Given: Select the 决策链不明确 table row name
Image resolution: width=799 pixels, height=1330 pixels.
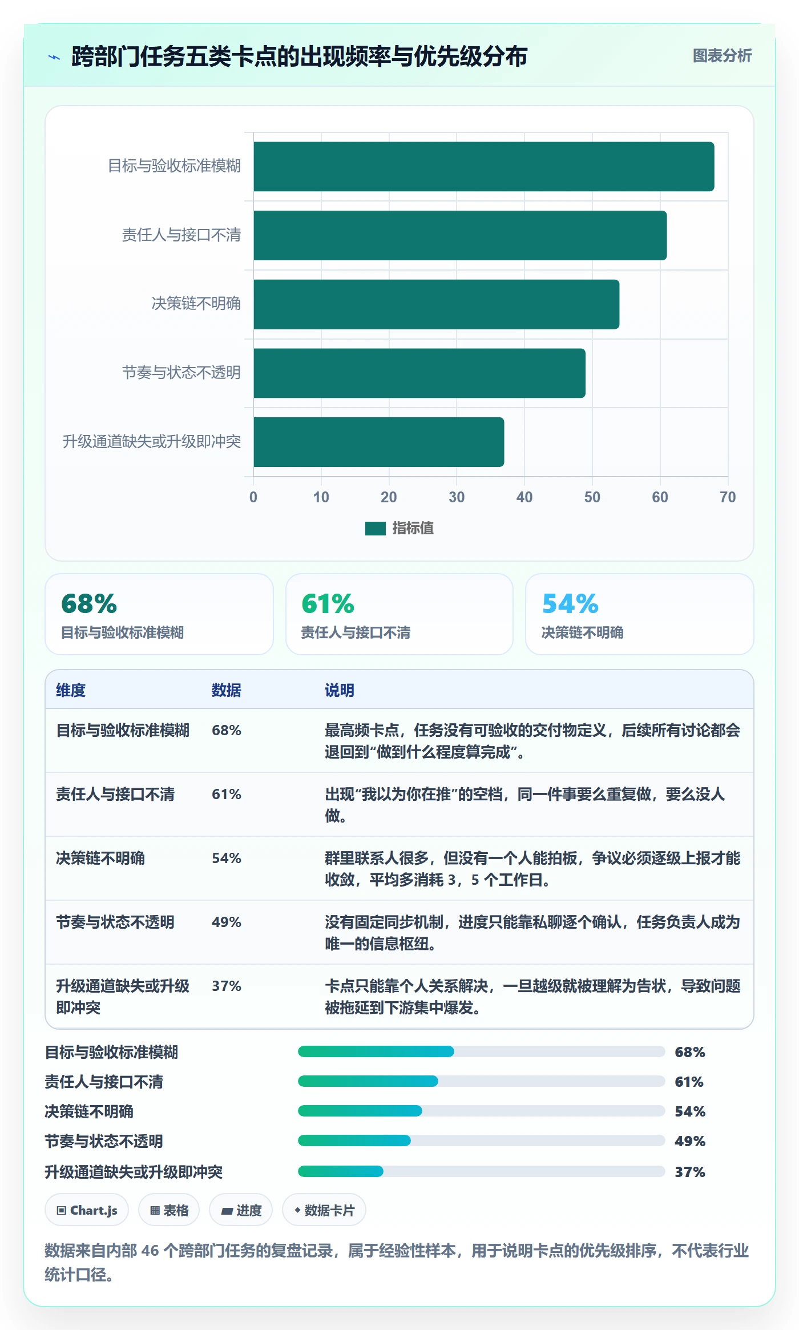Looking at the screenshot, I should click(x=100, y=858).
